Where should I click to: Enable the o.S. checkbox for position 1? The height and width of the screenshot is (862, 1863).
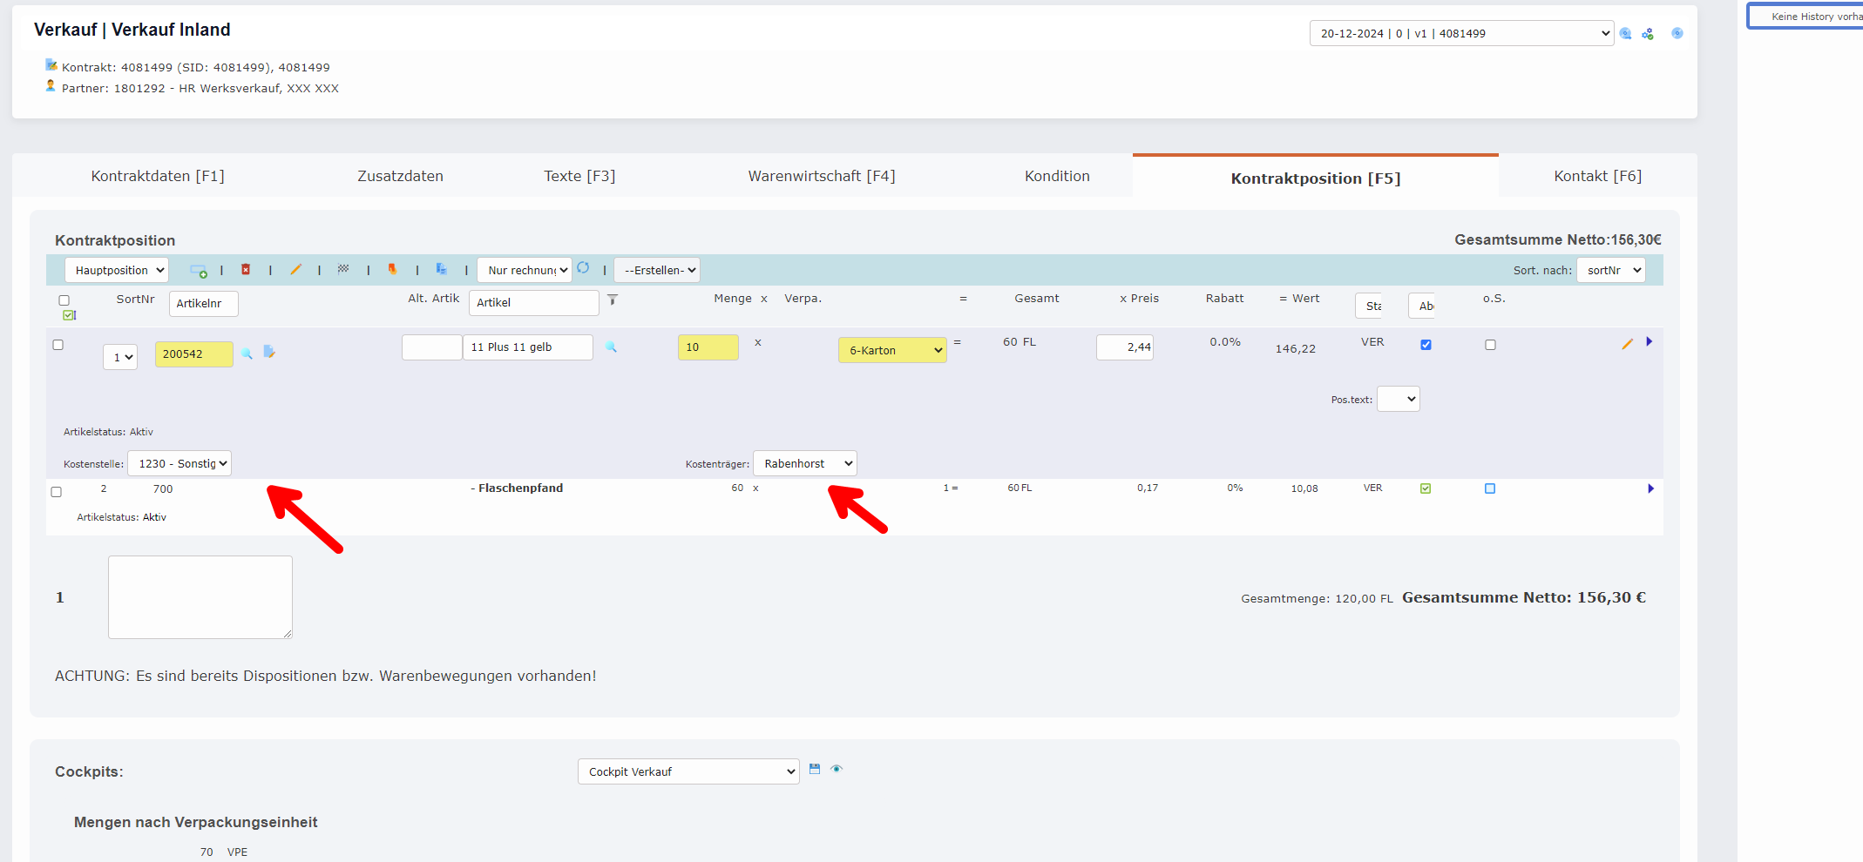coord(1490,345)
